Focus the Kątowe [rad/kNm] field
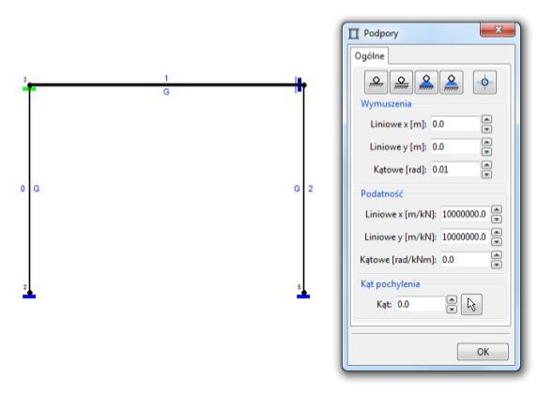The image size is (553, 394). coord(465,260)
